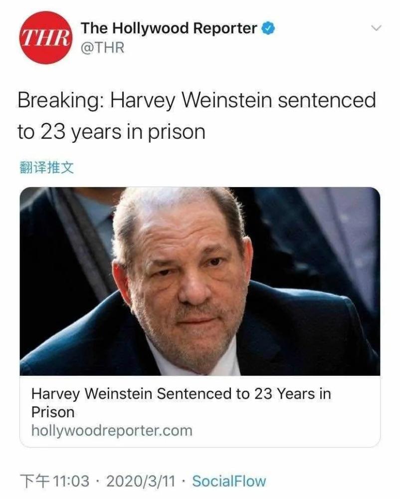Click the 2020/3/11 date

point(141,481)
